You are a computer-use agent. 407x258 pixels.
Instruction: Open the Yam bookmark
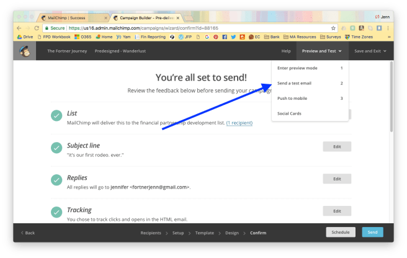tap(123, 37)
